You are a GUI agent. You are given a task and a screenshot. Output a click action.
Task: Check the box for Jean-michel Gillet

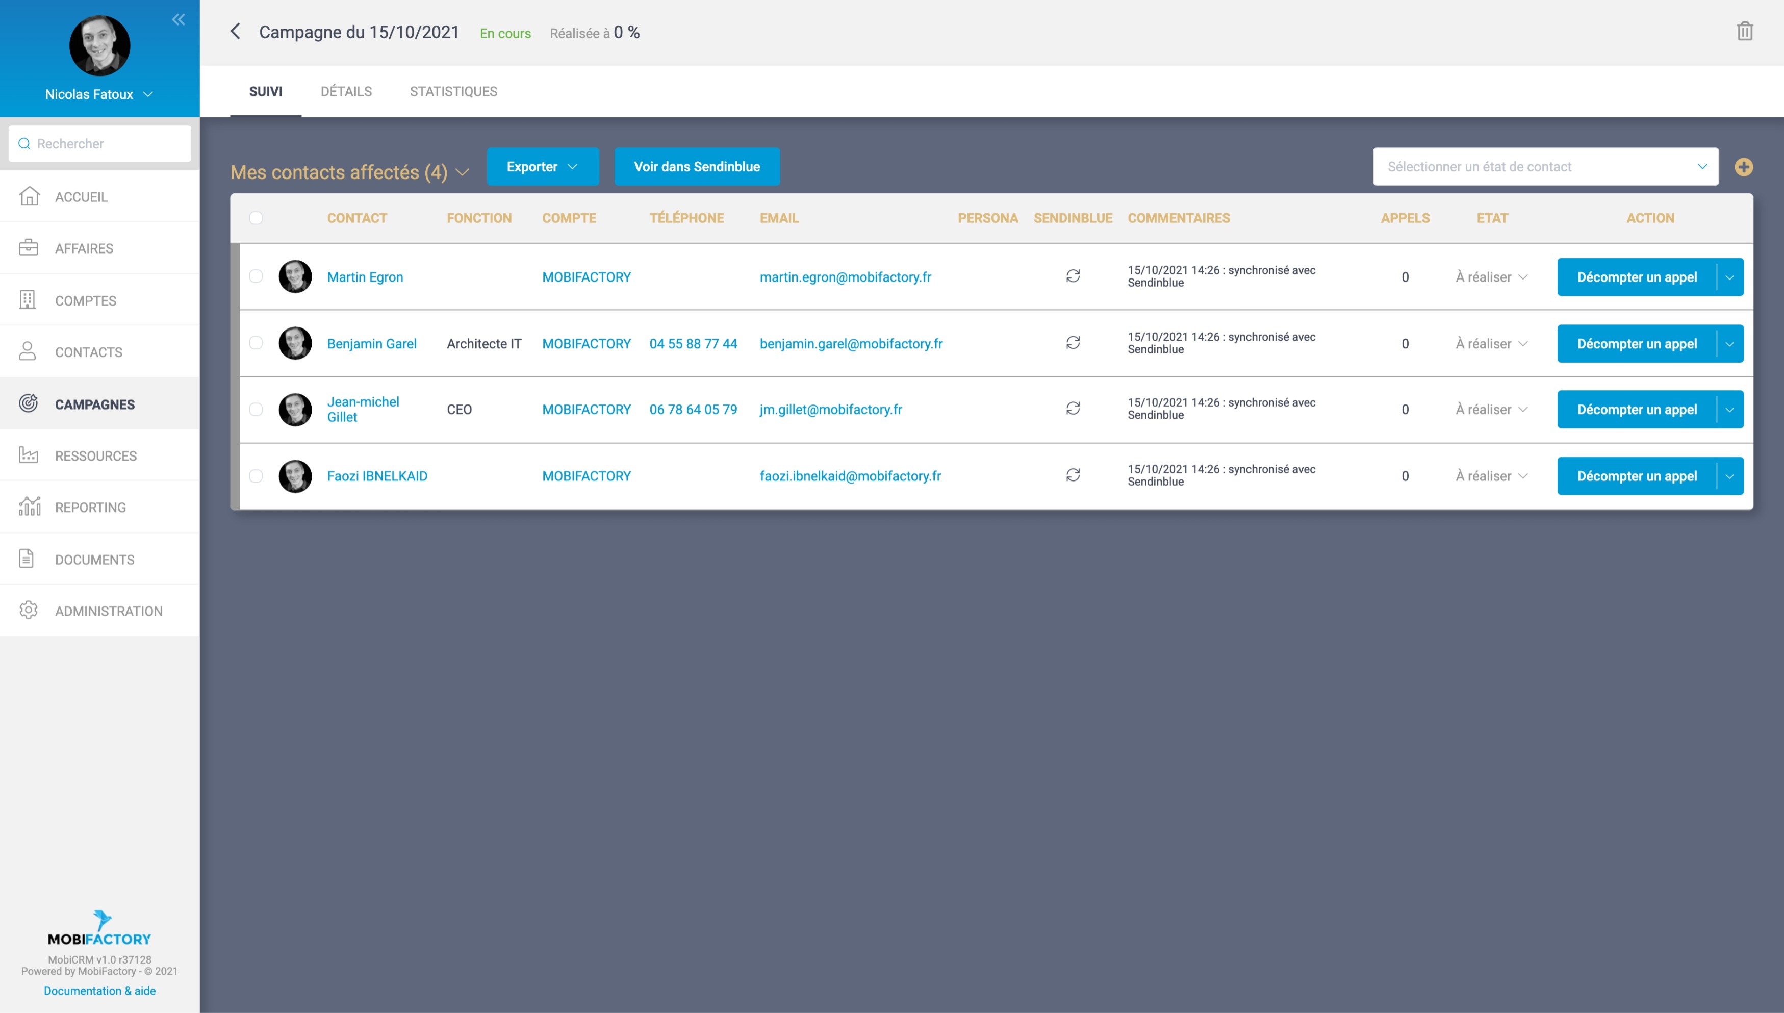(256, 409)
